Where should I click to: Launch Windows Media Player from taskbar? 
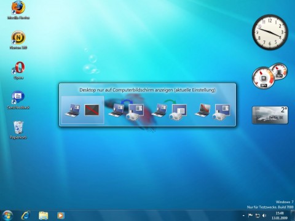pos(61,215)
